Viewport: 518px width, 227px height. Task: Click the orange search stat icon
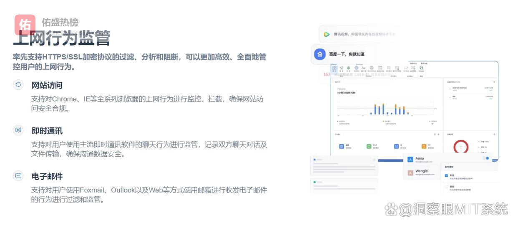424,146
